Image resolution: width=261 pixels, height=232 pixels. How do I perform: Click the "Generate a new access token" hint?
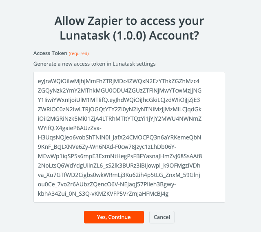click(94, 64)
